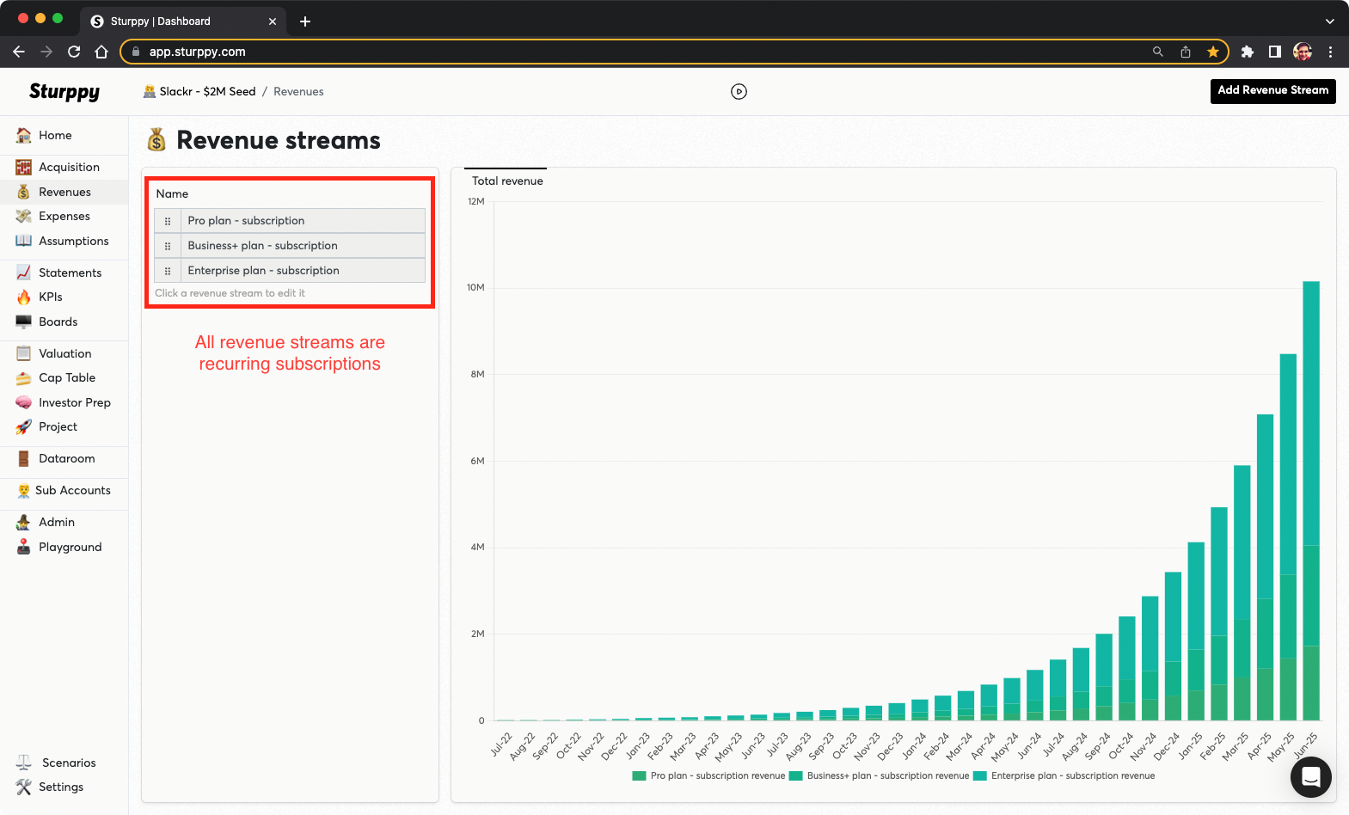The width and height of the screenshot is (1349, 815).
Task: Open the browser tab list chevron
Action: tap(1329, 21)
